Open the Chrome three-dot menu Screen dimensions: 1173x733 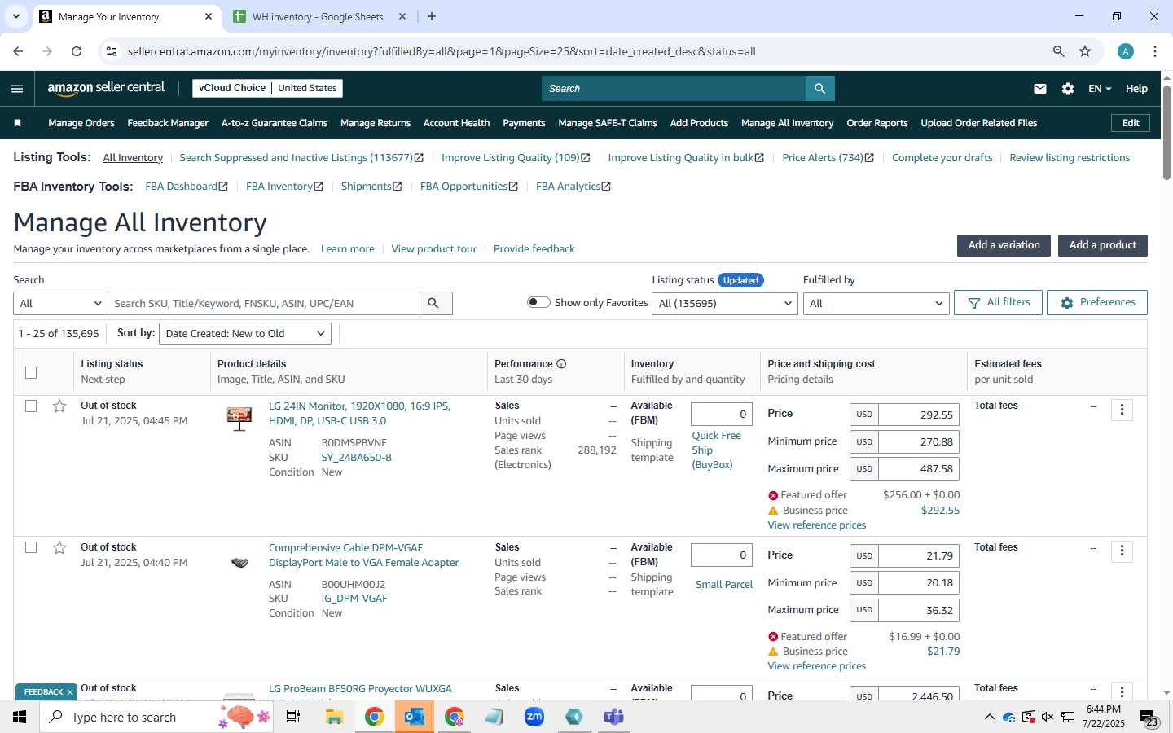point(1155,51)
